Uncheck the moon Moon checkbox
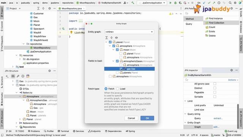This screenshot has height=137, width=243. pos(117,50)
